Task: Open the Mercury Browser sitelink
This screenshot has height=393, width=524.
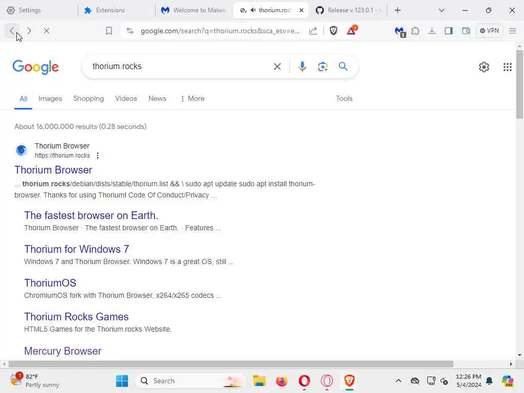Action: tap(62, 351)
